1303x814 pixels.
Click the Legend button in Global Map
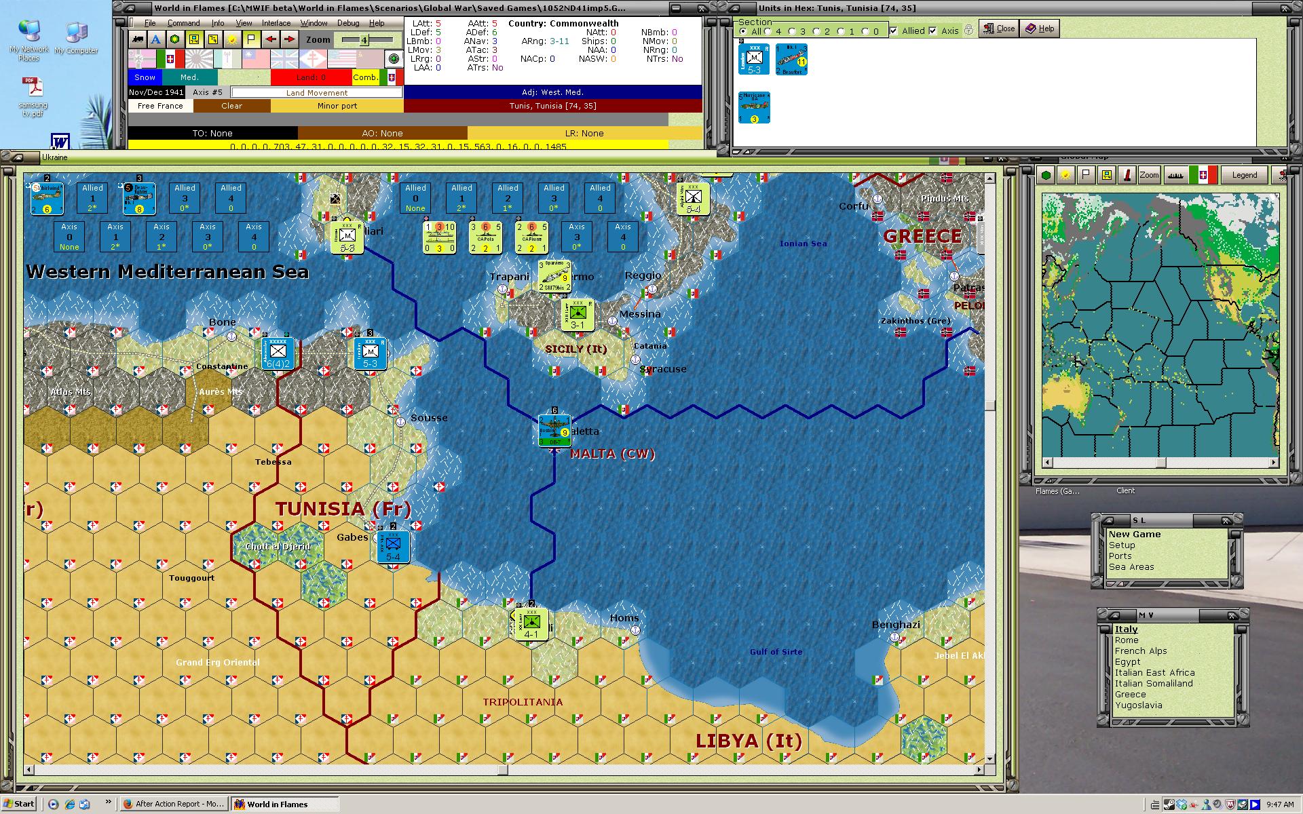[x=1245, y=175]
